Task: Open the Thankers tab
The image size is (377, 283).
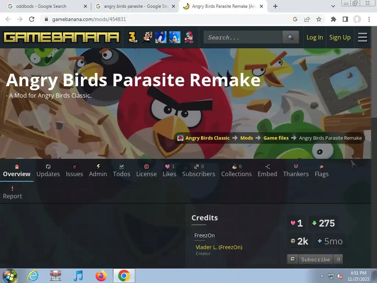Action: (296, 171)
